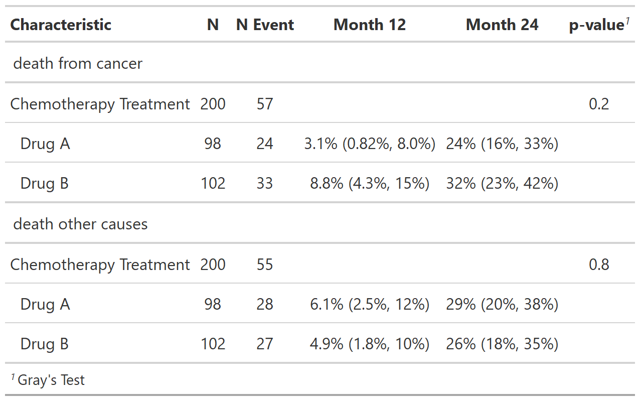Click the p-value footnote superscript marker
Viewport: 640px width, 401px height.
click(627, 20)
